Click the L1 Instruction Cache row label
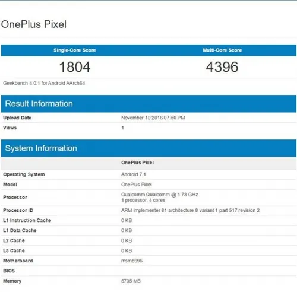The height and width of the screenshot is (292, 297). [27, 220]
